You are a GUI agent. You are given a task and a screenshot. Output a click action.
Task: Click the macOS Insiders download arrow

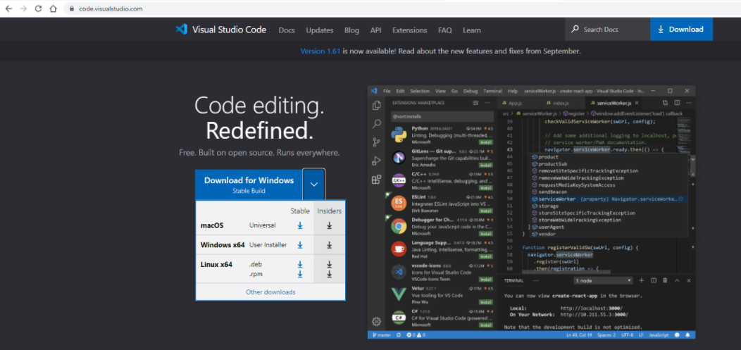(x=329, y=226)
